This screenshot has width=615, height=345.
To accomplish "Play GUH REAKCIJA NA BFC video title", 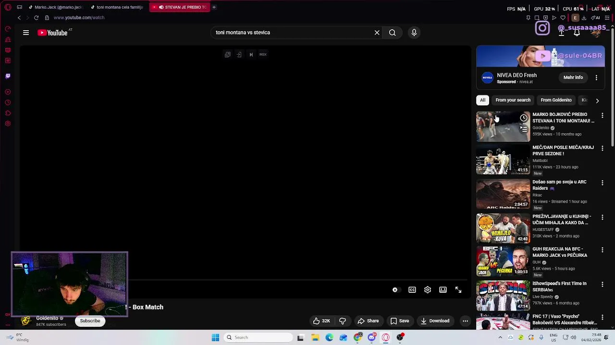I will tap(560, 252).
